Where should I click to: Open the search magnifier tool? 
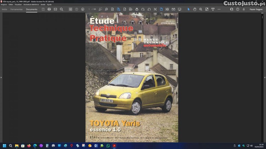point(61,9)
